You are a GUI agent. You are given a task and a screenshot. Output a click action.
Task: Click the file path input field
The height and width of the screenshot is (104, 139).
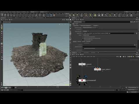click(108, 33)
